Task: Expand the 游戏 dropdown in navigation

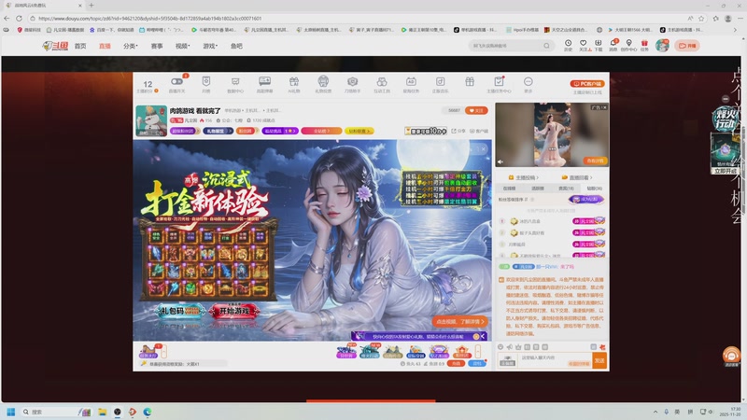Action: 210,46
